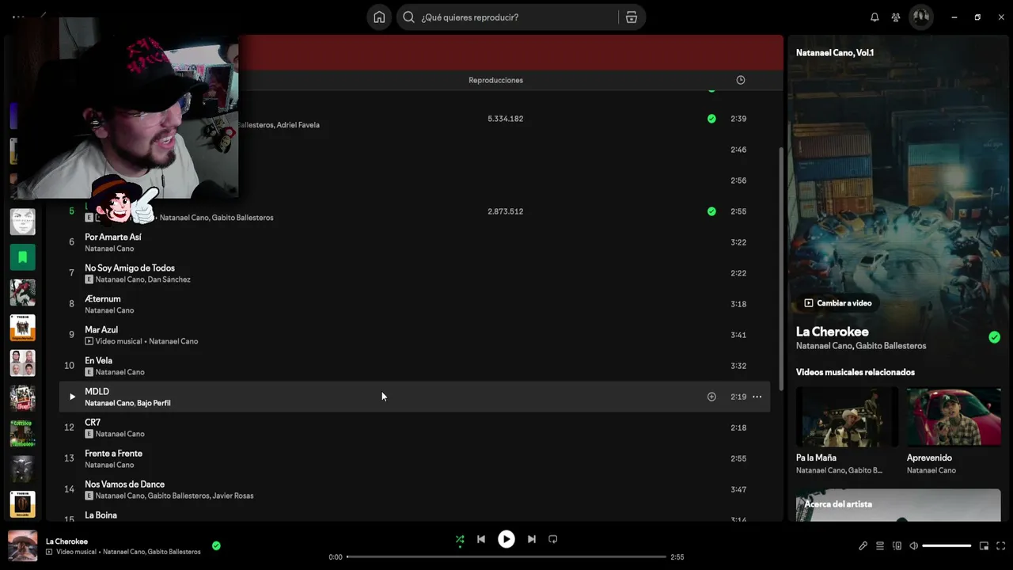The height and width of the screenshot is (570, 1013).
Task: Open the Pa la Maña video thumbnail
Action: click(847, 417)
